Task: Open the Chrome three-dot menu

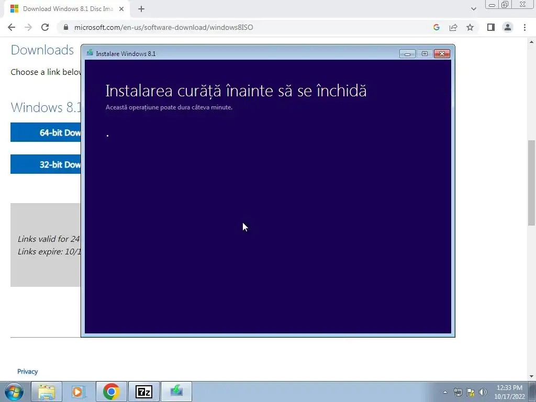Action: pyautogui.click(x=524, y=27)
